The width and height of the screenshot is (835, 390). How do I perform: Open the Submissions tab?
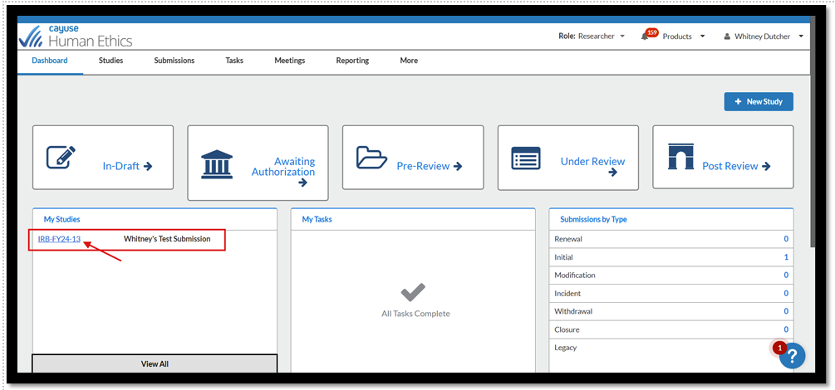tap(174, 61)
